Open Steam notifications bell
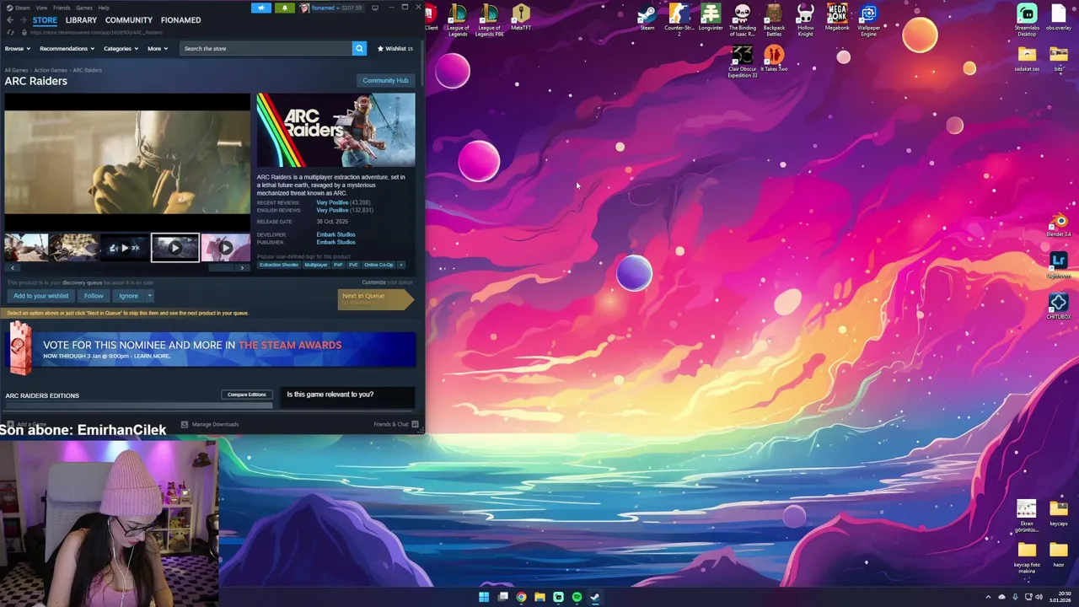 coord(284,8)
